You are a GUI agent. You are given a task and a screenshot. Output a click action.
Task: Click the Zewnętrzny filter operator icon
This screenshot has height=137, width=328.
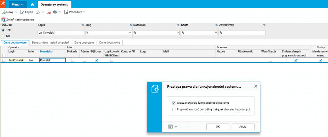tap(264, 25)
